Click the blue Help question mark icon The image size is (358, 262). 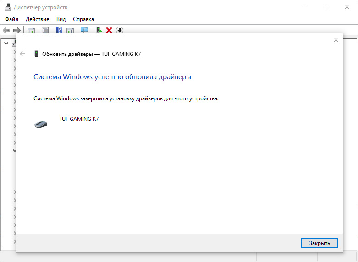tap(60, 30)
